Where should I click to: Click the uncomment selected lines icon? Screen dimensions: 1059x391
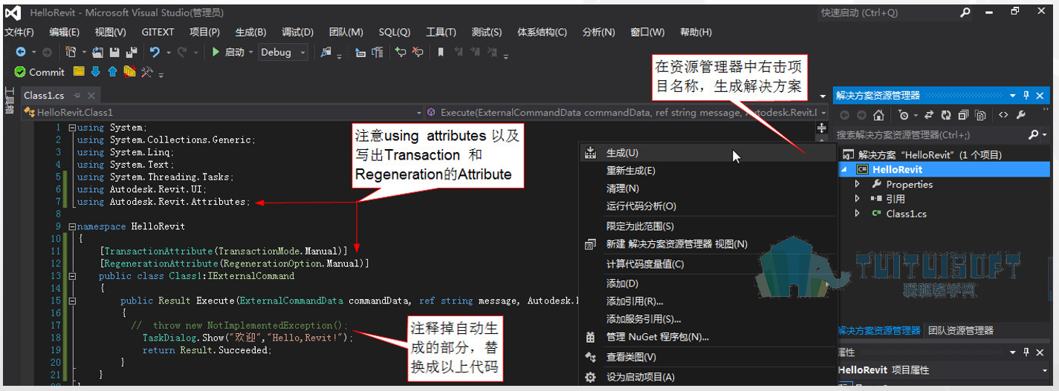[418, 53]
